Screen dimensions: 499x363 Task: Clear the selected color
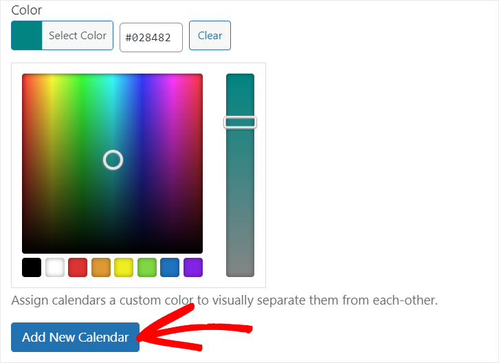(210, 36)
